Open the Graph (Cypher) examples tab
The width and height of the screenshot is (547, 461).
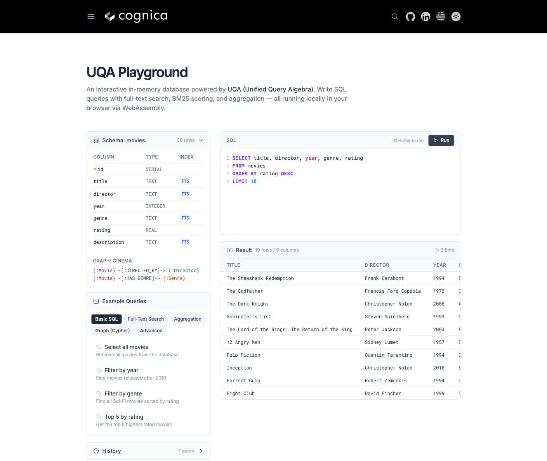pos(112,330)
